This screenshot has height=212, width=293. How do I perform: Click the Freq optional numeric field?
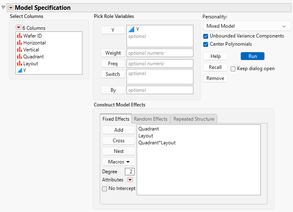pos(160,64)
